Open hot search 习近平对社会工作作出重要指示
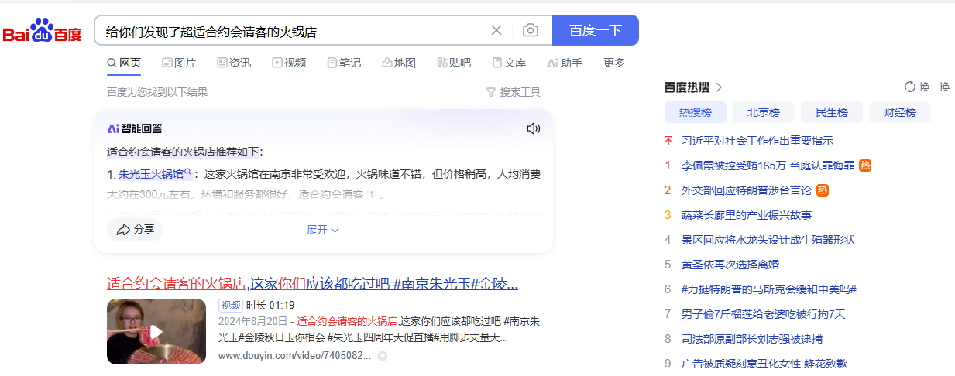 pyautogui.click(x=757, y=141)
